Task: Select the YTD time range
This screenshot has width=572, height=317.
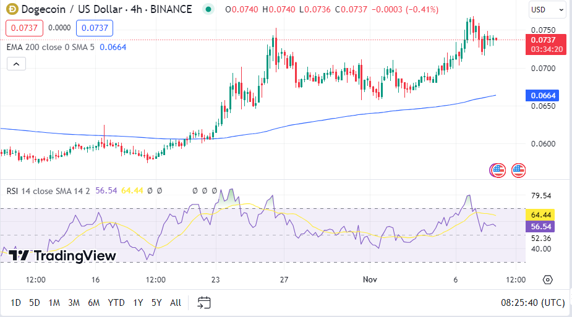Action: [x=116, y=302]
